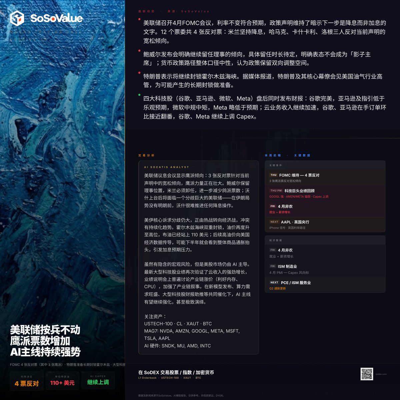Open the PCE / ISM 服务业 data row

click(x=325, y=285)
